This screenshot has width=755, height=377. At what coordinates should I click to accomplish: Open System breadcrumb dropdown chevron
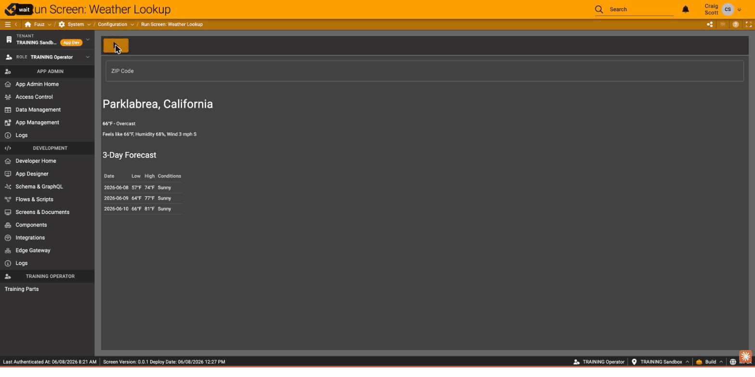tap(89, 25)
